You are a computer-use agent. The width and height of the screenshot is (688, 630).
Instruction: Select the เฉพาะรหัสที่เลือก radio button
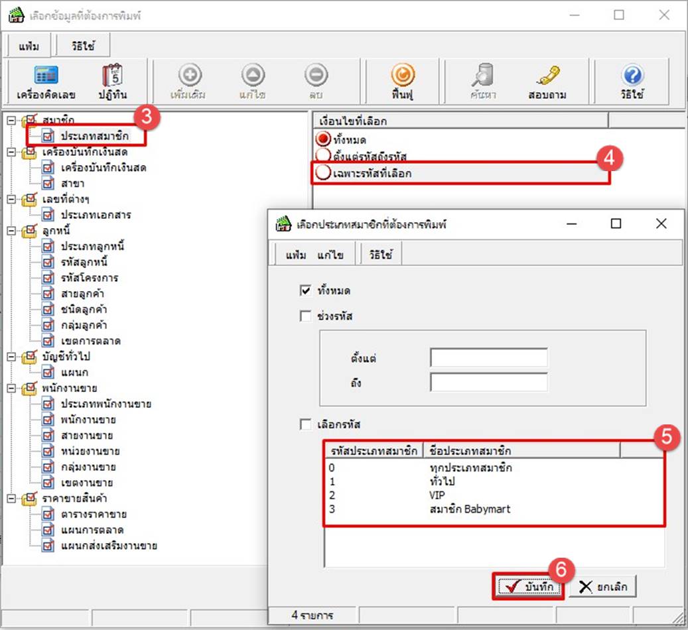point(323,174)
